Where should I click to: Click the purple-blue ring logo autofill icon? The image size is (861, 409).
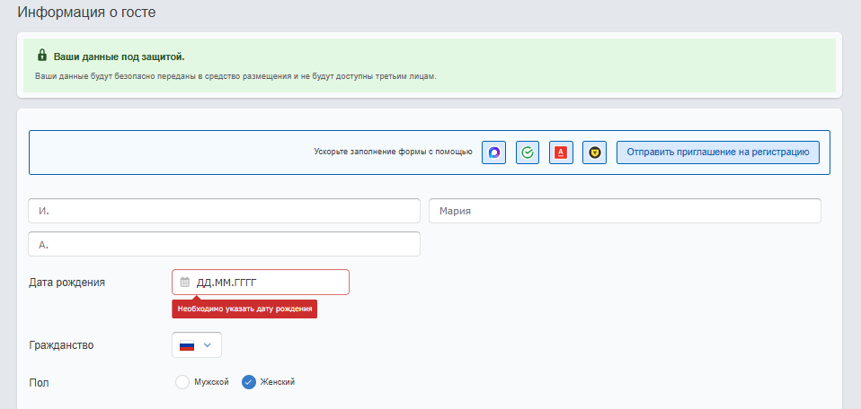[493, 152]
